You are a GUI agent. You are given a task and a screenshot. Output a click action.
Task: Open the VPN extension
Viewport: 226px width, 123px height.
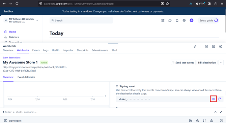[200, 4]
